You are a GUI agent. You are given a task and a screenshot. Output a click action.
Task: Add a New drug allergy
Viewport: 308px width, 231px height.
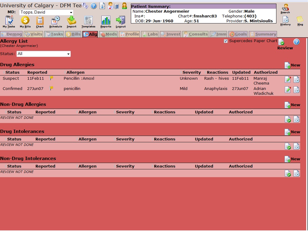coord(292,65)
